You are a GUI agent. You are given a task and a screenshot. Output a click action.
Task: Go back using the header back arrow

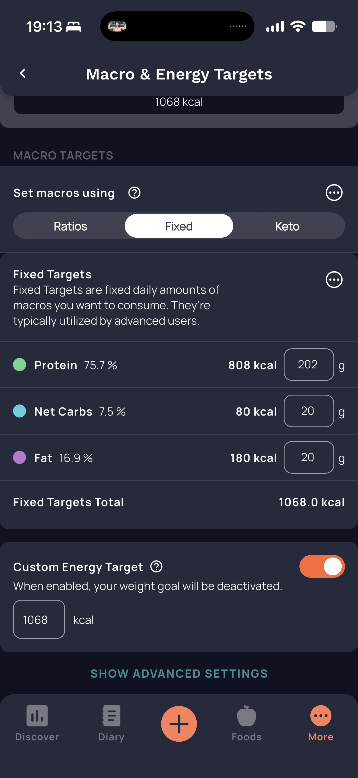[x=23, y=74]
